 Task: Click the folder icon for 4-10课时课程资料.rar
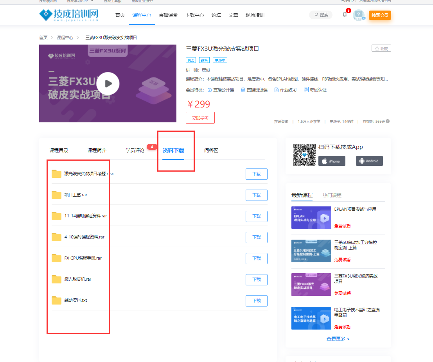point(56,237)
